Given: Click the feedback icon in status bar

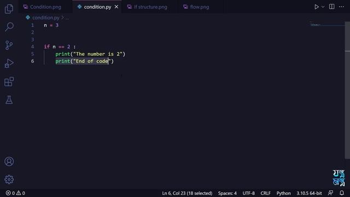Looking at the screenshot, I should pos(330,193).
